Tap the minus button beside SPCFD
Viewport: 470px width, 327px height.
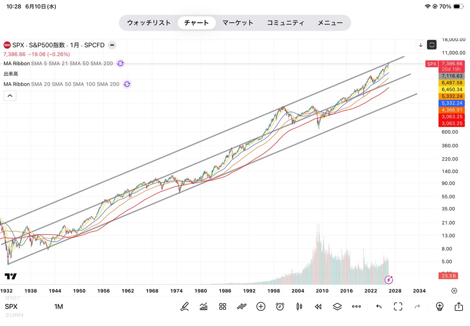pyautogui.click(x=112, y=45)
